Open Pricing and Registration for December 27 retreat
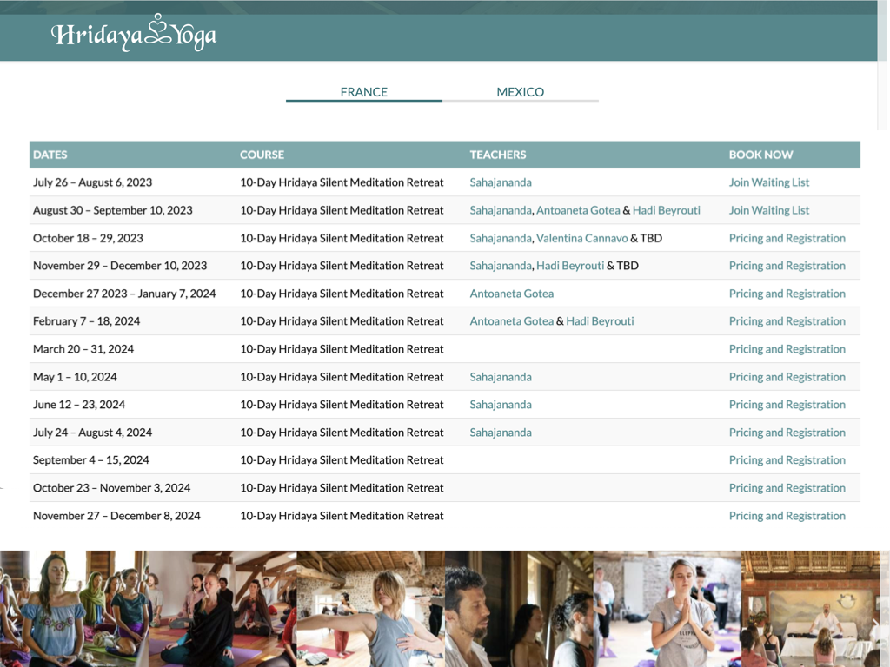Viewport: 890px width, 667px height. click(787, 294)
